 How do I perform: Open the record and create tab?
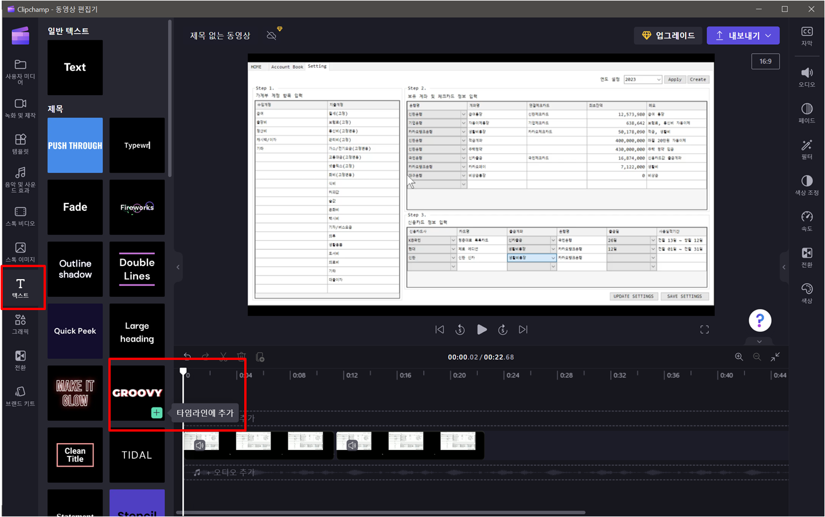[x=20, y=108]
